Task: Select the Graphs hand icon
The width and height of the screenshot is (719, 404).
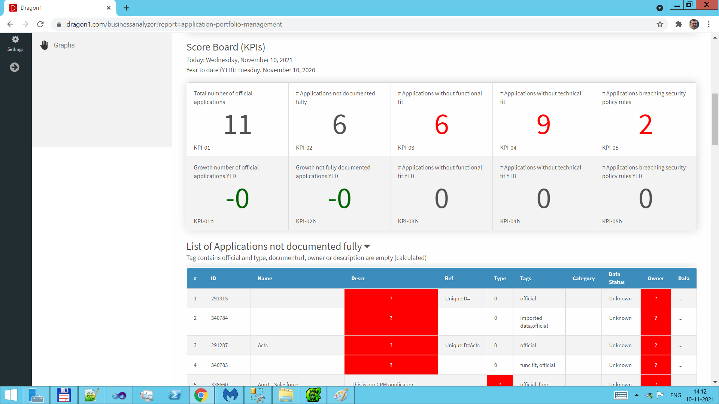Action: tap(44, 45)
